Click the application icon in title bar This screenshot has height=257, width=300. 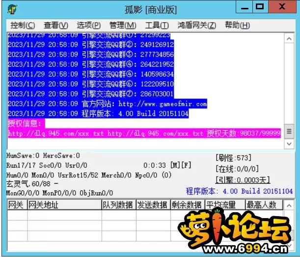click(x=12, y=9)
